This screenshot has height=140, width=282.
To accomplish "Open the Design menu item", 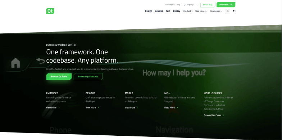I will tap(149, 11).
